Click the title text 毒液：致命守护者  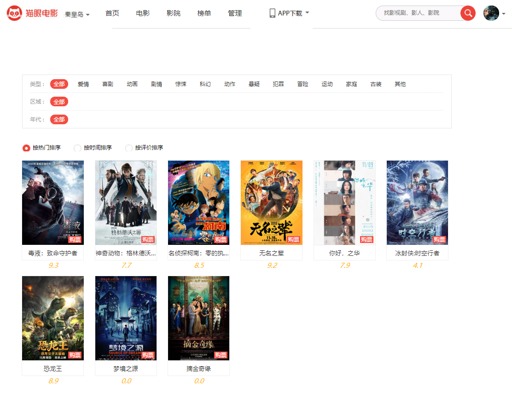tap(53, 253)
